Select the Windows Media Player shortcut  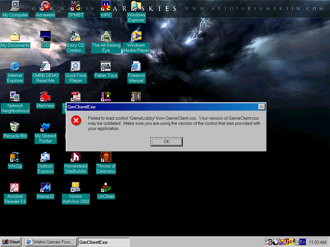(x=136, y=42)
